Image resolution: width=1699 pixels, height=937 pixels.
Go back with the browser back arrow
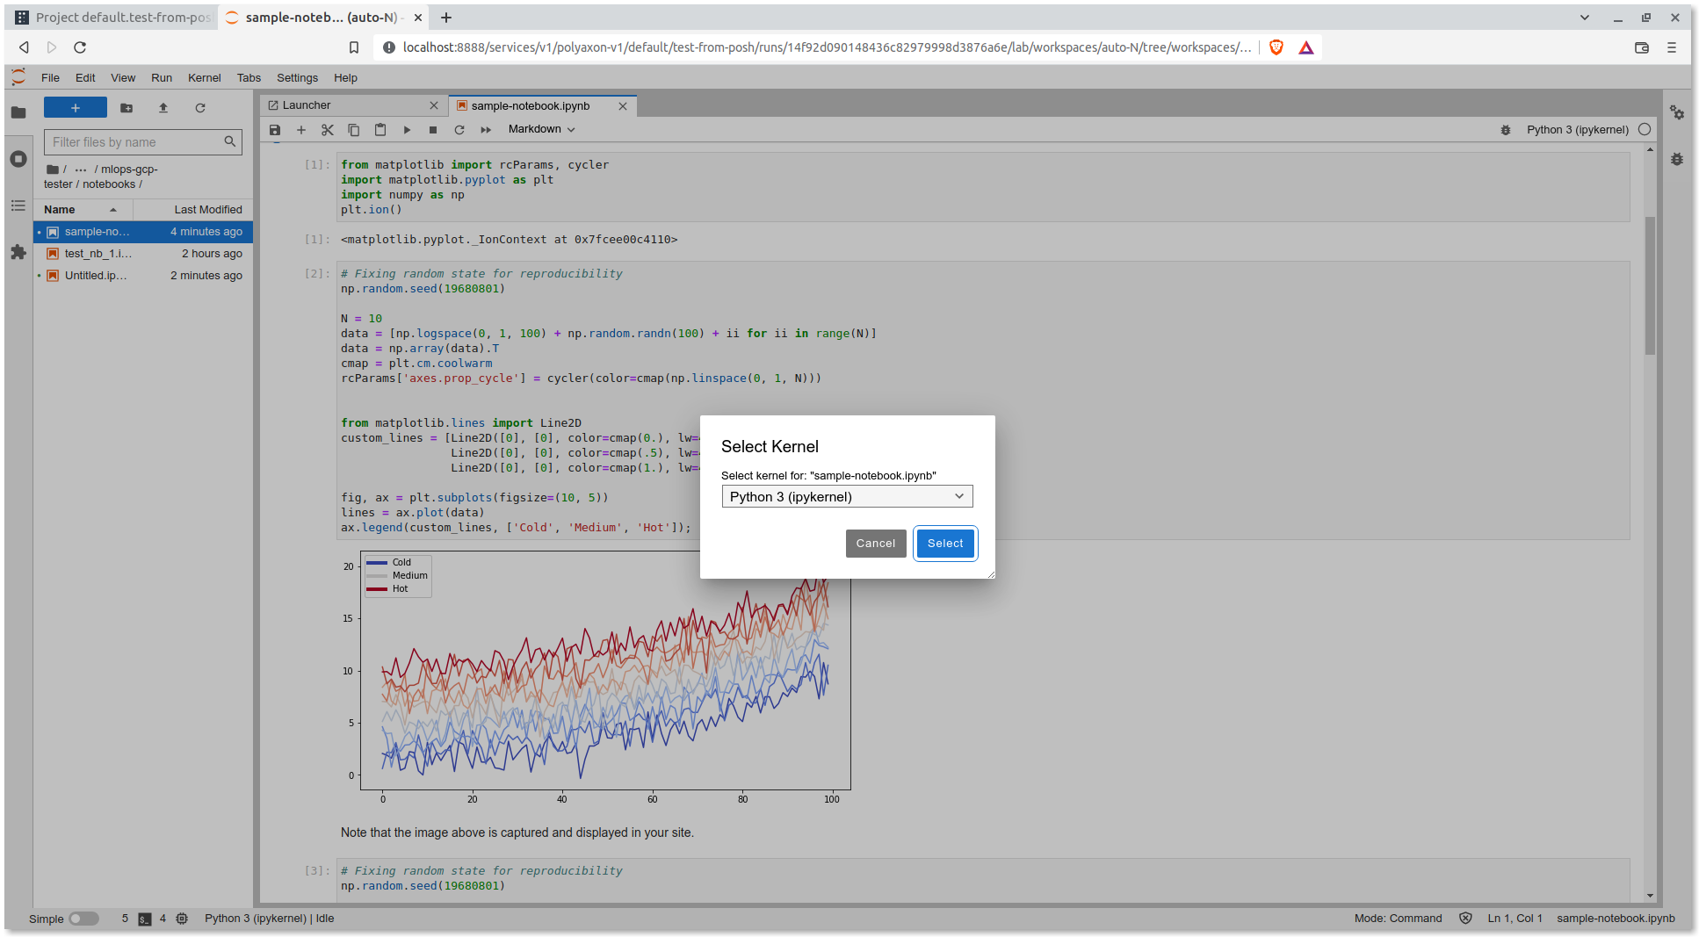24,47
